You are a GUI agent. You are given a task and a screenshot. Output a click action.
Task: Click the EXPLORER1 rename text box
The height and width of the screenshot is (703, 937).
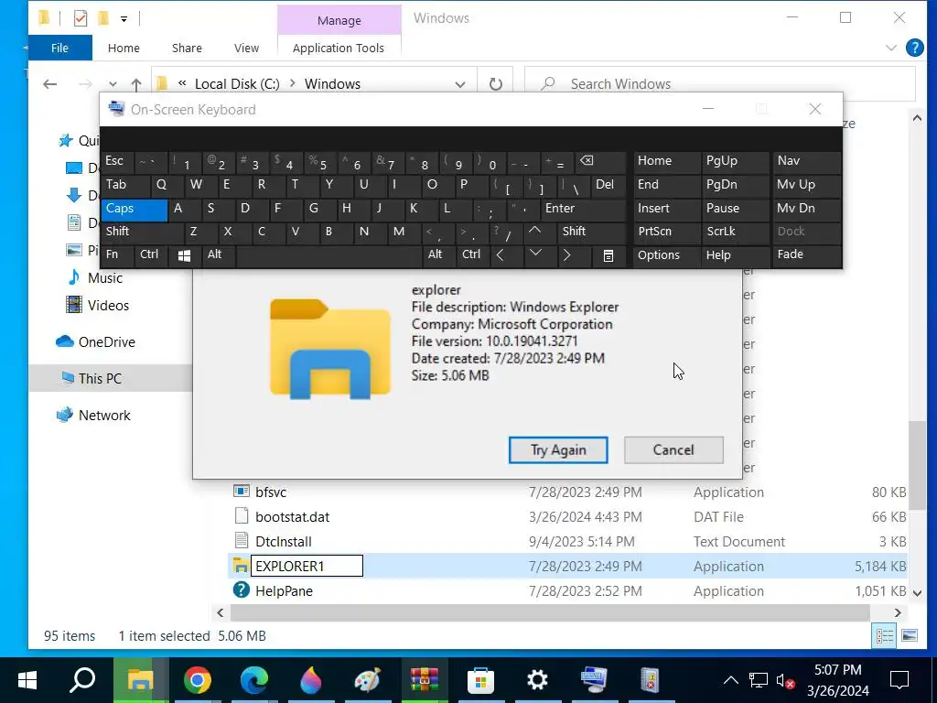click(307, 566)
